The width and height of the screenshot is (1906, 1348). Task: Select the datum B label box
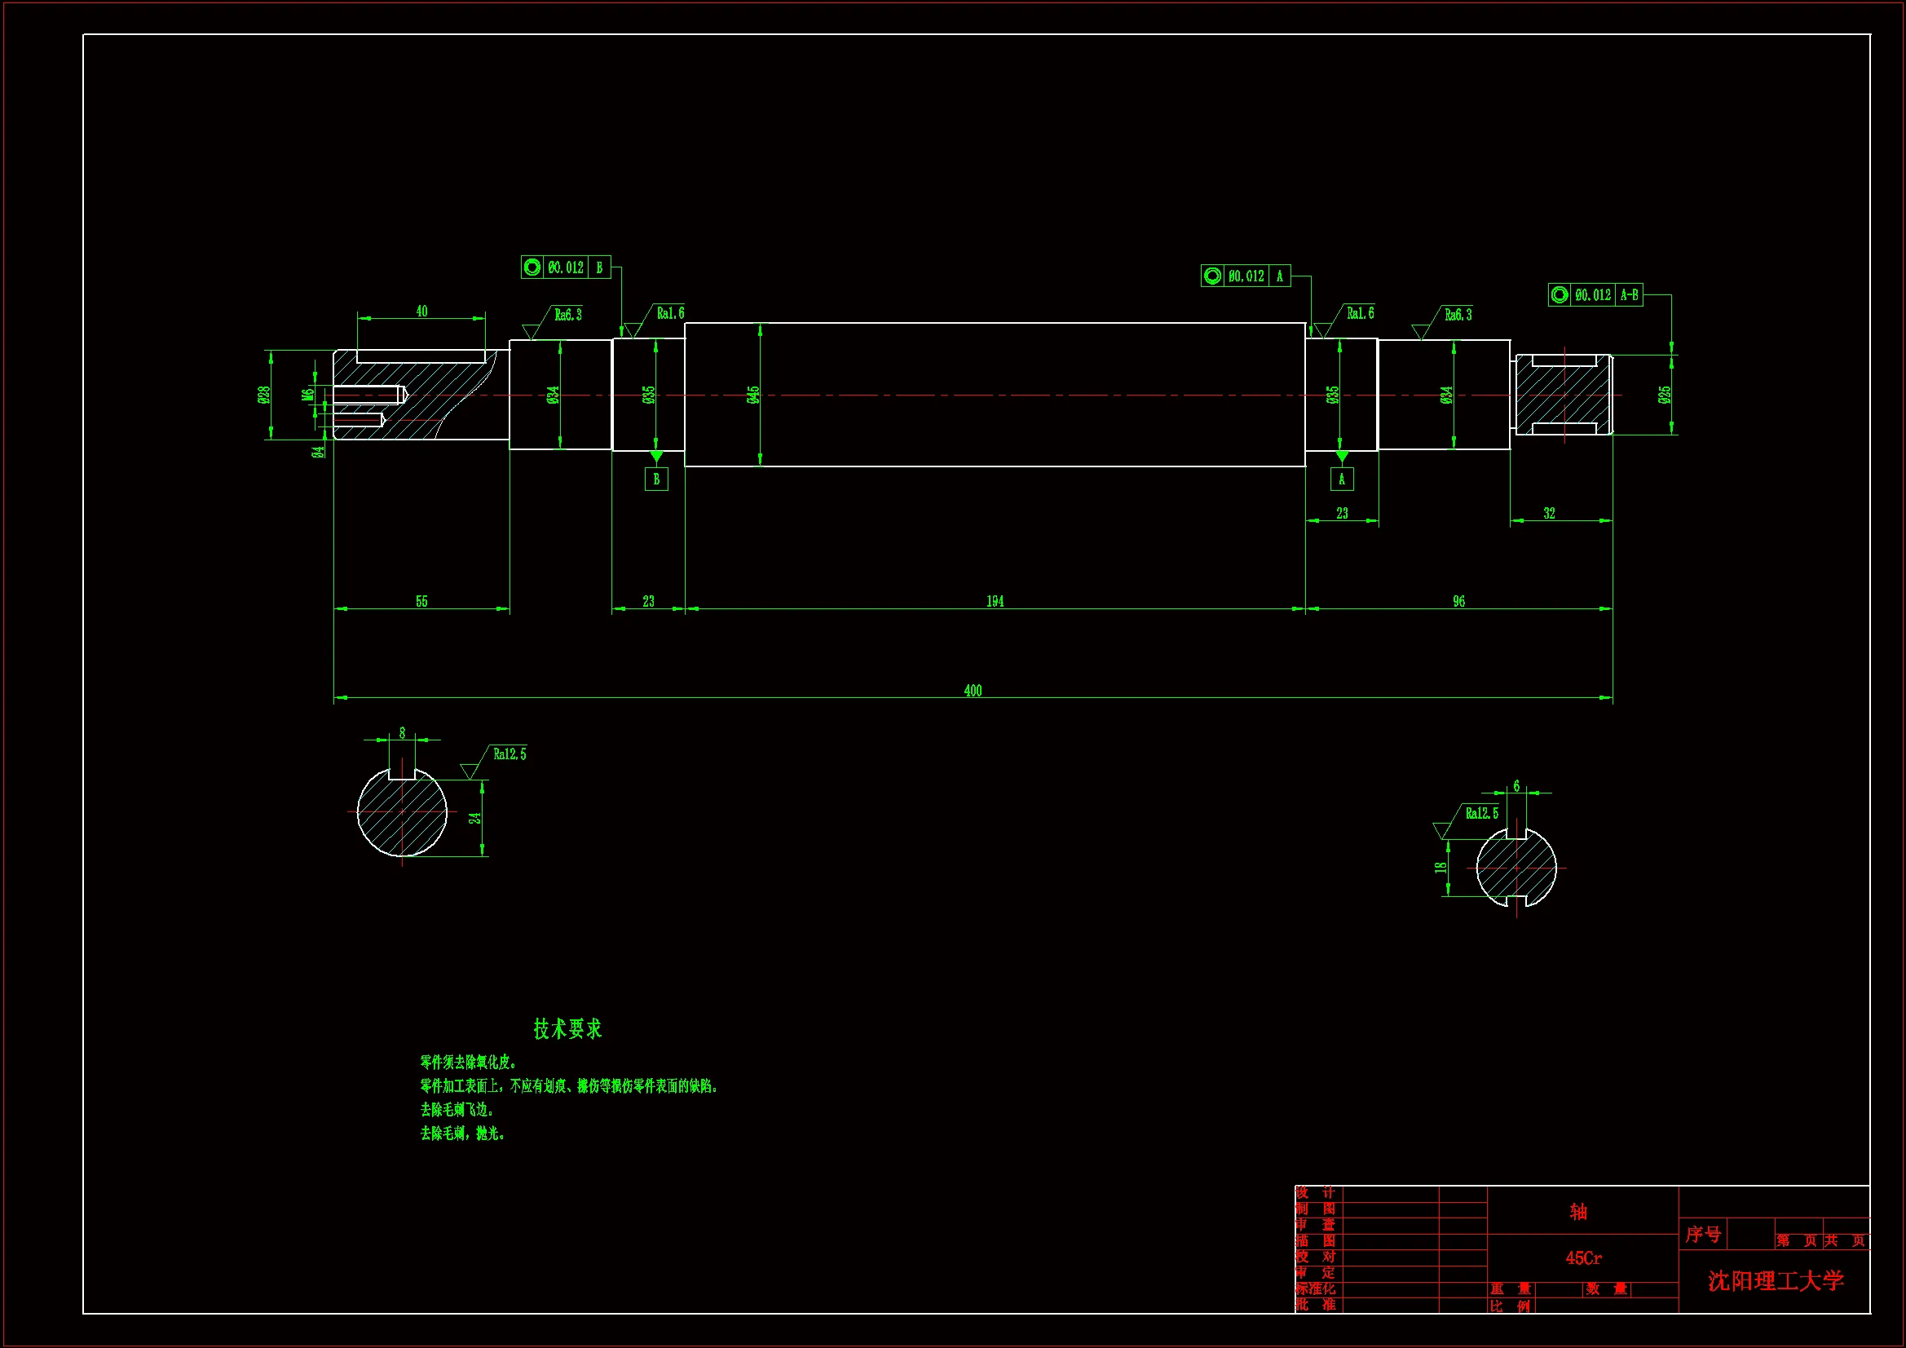655,480
